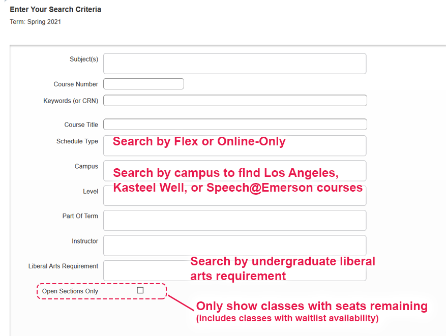Enable the Open Sections Only checkbox
446x336 pixels.
(x=140, y=290)
